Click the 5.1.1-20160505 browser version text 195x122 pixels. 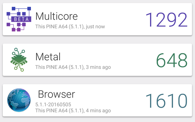tap(53, 105)
